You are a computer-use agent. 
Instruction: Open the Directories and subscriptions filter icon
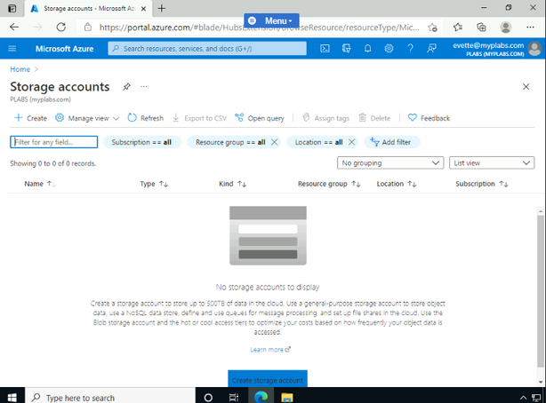(x=346, y=48)
